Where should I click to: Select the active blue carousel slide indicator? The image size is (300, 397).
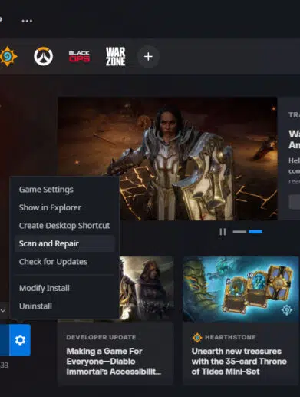tap(255, 232)
